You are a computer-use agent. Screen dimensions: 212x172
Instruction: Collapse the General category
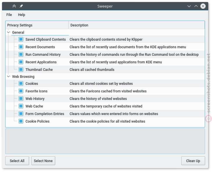[x=8, y=32]
